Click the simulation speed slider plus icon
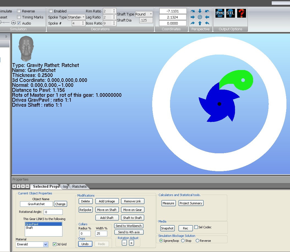The width and height of the screenshot is (290, 252). (13, 23)
